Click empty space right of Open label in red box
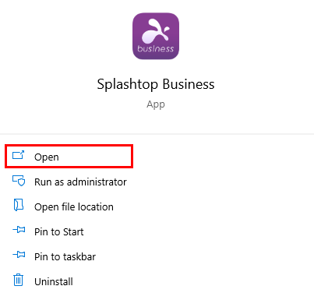The height and width of the screenshot is (300, 314). click(x=95, y=157)
